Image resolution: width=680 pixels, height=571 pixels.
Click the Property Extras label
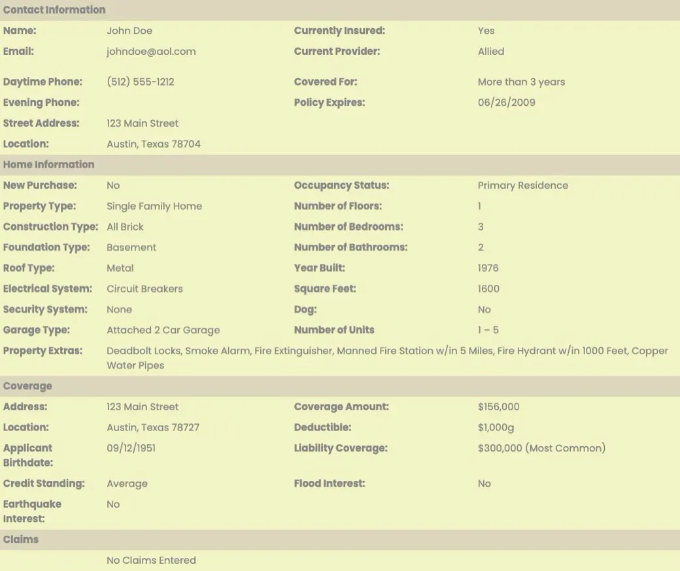point(42,351)
